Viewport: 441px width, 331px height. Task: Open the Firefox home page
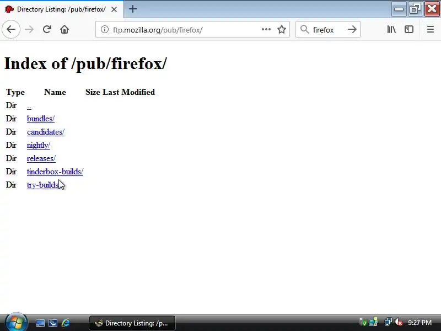click(x=64, y=29)
